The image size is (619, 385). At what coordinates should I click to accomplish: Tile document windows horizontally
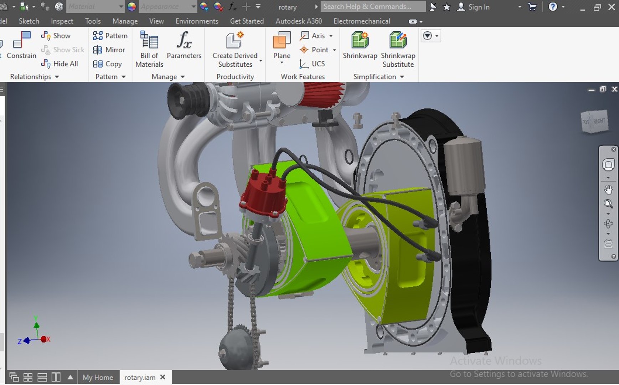(x=42, y=377)
